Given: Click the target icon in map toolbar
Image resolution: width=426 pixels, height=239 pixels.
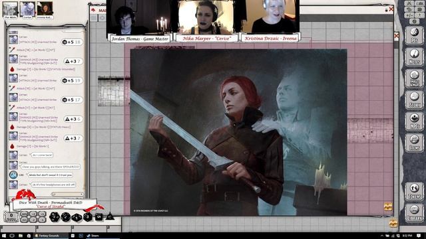Looking at the screenshot, I should coord(102,18).
